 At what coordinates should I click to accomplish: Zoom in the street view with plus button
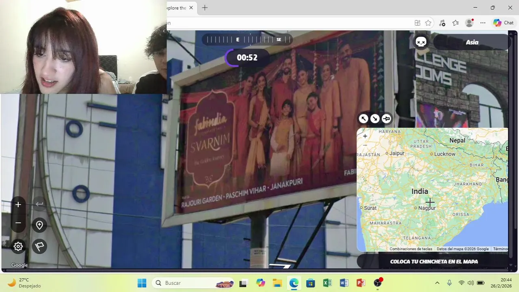pyautogui.click(x=18, y=204)
